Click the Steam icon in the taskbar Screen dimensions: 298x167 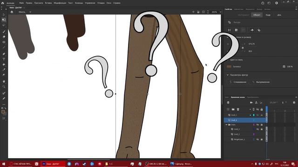[x=84, y=164]
